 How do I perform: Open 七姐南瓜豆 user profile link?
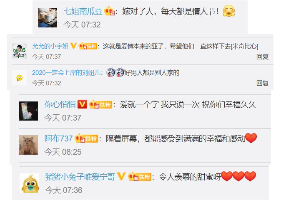coord(83,11)
